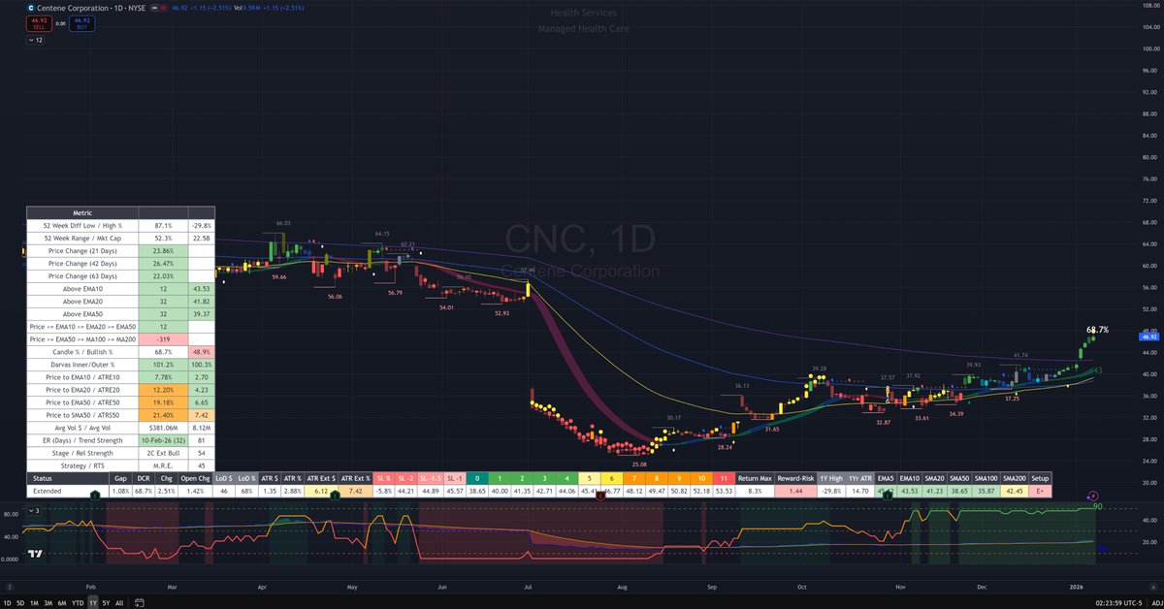Click the Above EMA50 row label
The width and height of the screenshot is (1164, 609).
pos(82,312)
